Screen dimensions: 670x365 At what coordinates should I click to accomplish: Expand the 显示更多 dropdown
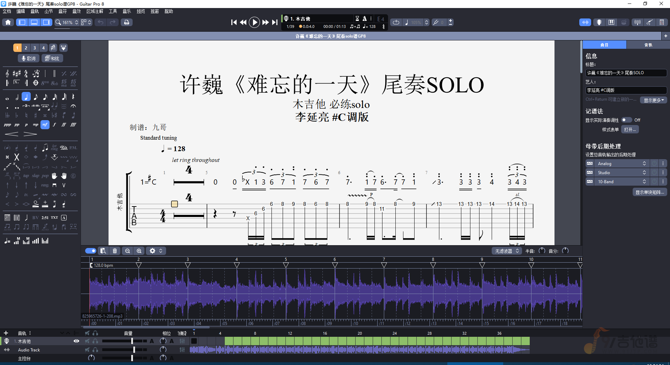(x=654, y=100)
